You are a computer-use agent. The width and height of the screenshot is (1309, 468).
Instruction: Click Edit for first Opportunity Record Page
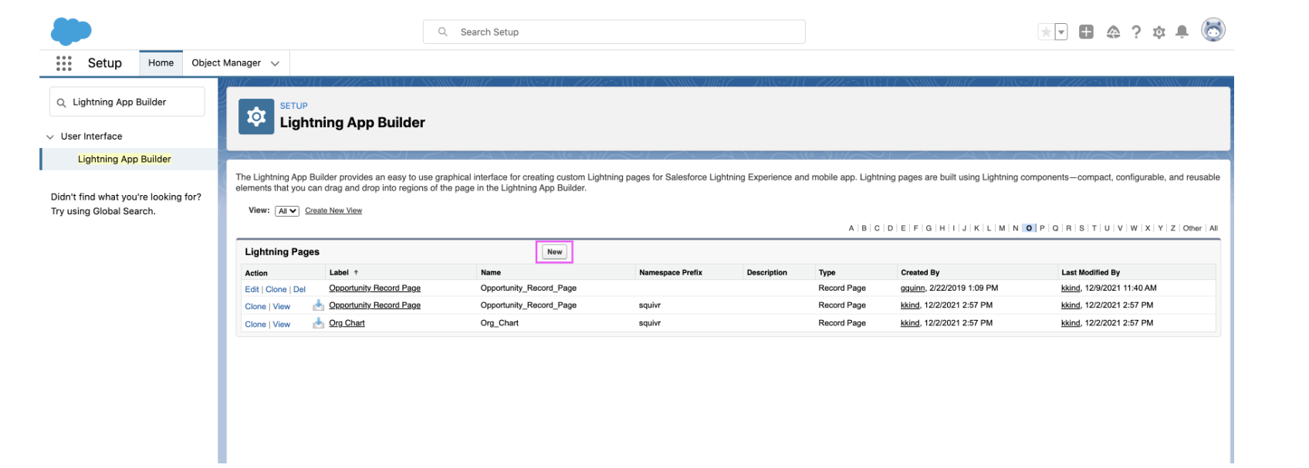pyautogui.click(x=252, y=290)
